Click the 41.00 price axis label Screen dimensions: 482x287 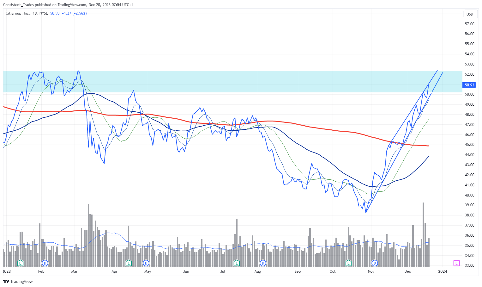coord(469,185)
